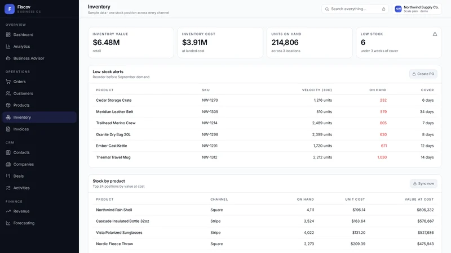Screen dimensions: 451x253
Task: Click Granite Dry Bag 20L row
Action: (x=265, y=134)
